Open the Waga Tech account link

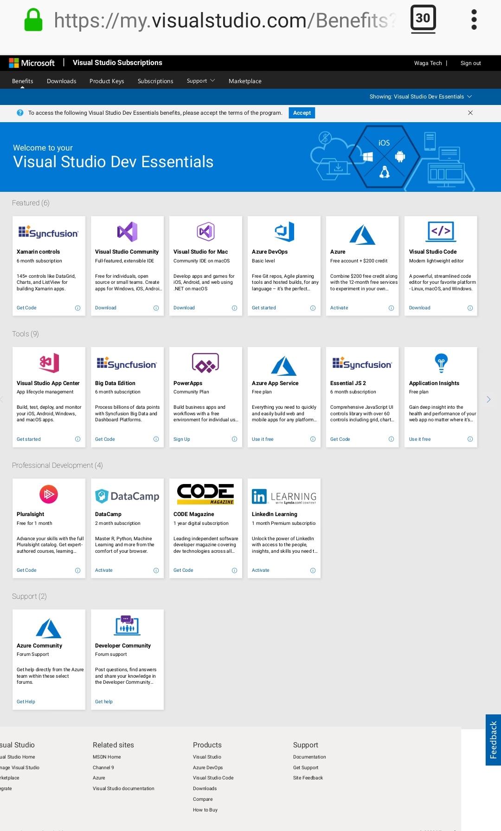tap(428, 63)
